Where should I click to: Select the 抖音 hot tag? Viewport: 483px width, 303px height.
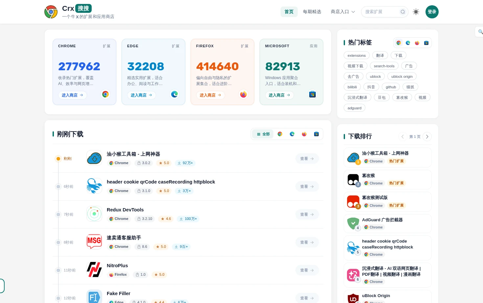click(x=371, y=87)
